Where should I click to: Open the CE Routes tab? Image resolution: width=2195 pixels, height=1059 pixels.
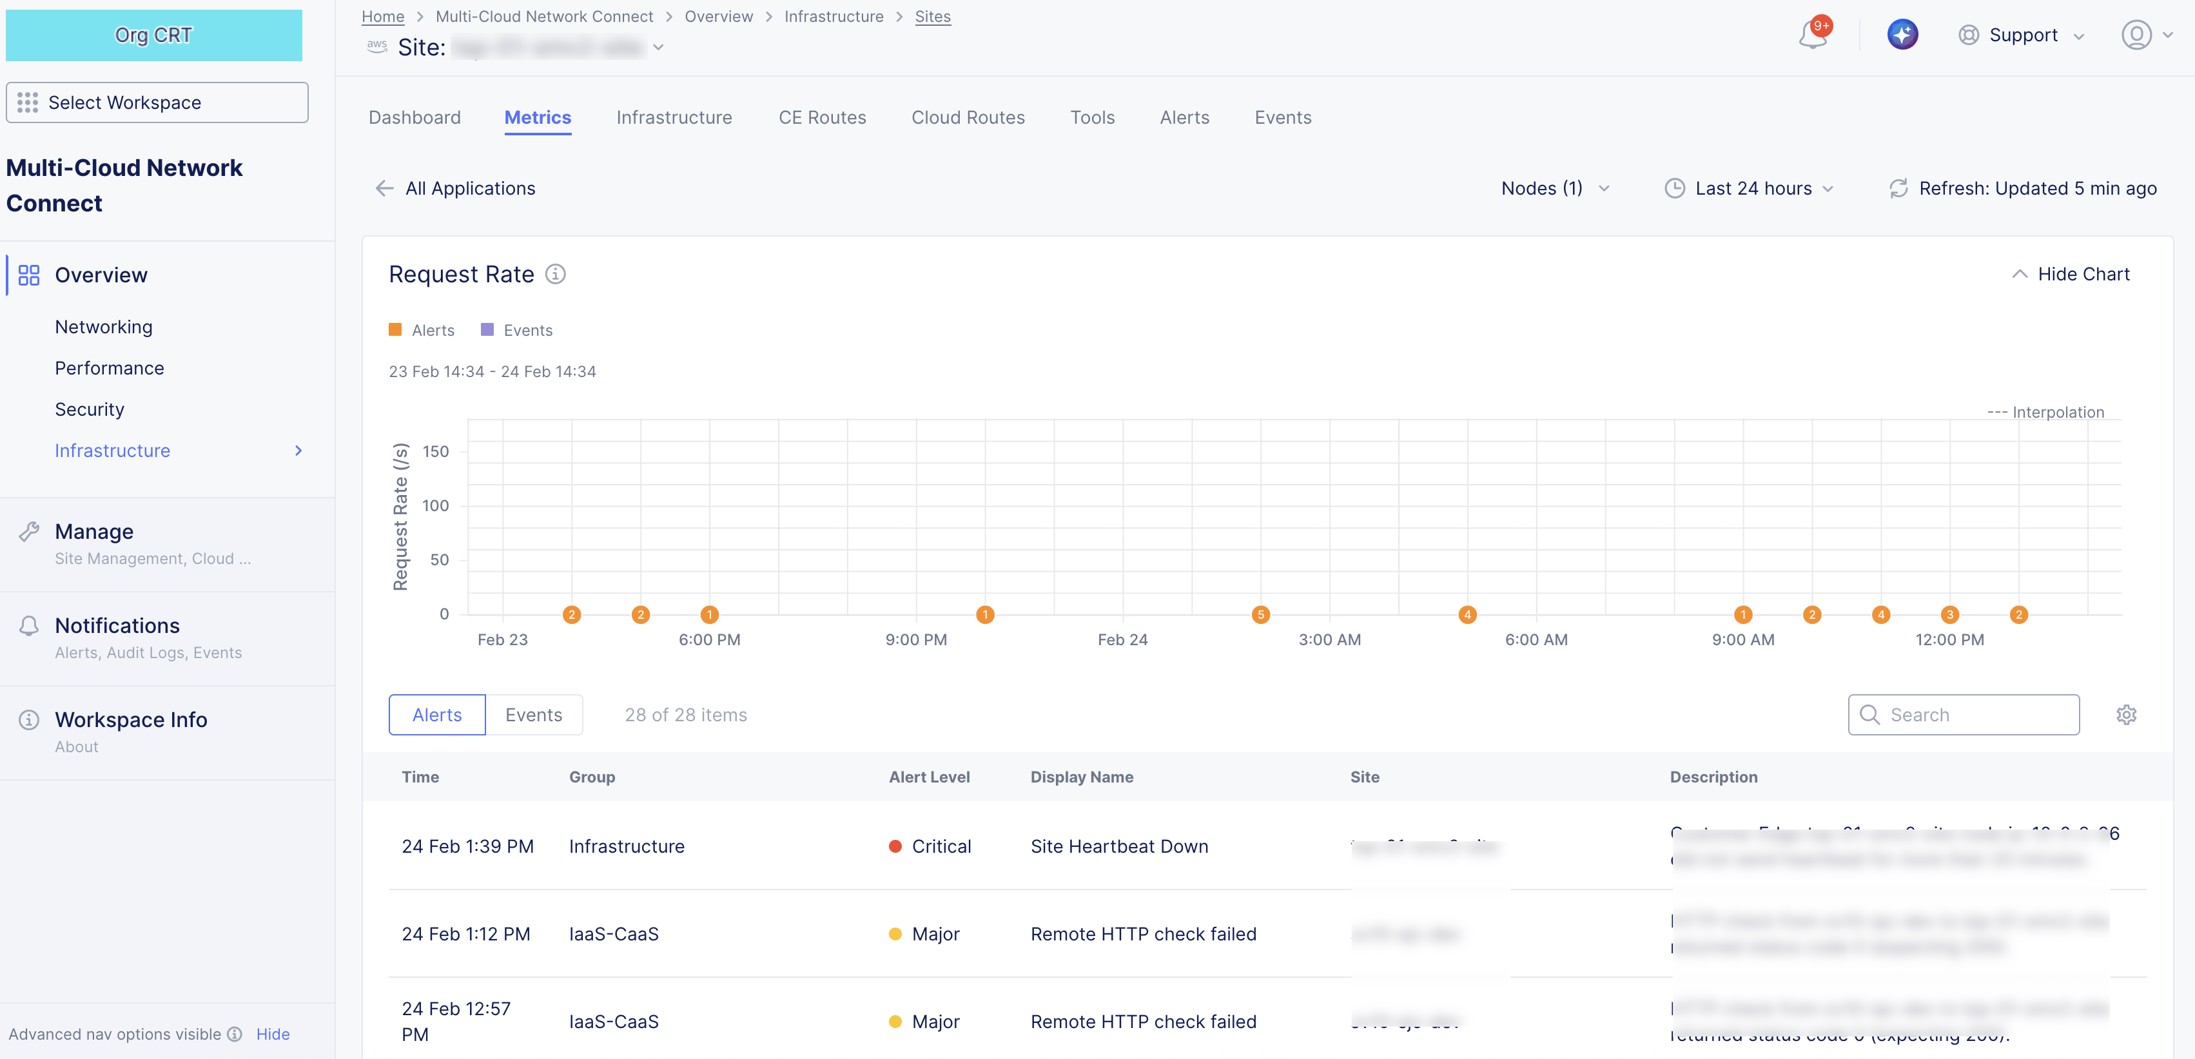[x=821, y=117]
